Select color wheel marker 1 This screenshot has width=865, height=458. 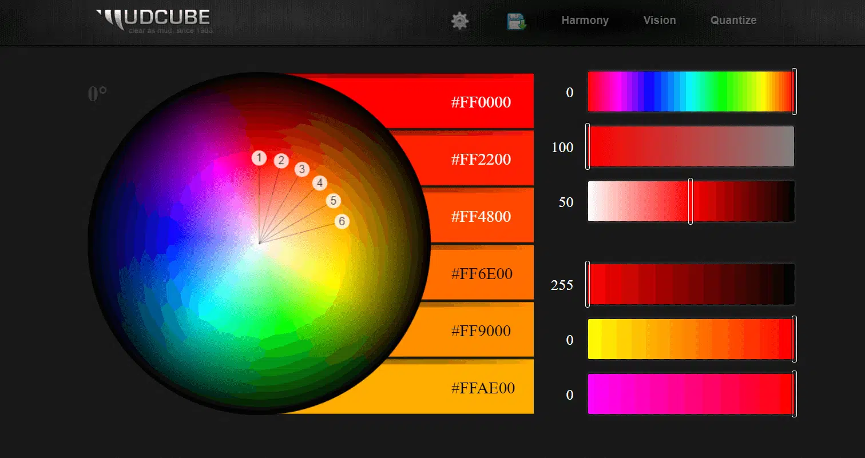pyautogui.click(x=259, y=158)
